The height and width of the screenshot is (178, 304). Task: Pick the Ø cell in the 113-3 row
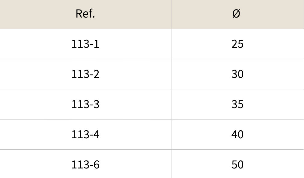[x=237, y=104]
